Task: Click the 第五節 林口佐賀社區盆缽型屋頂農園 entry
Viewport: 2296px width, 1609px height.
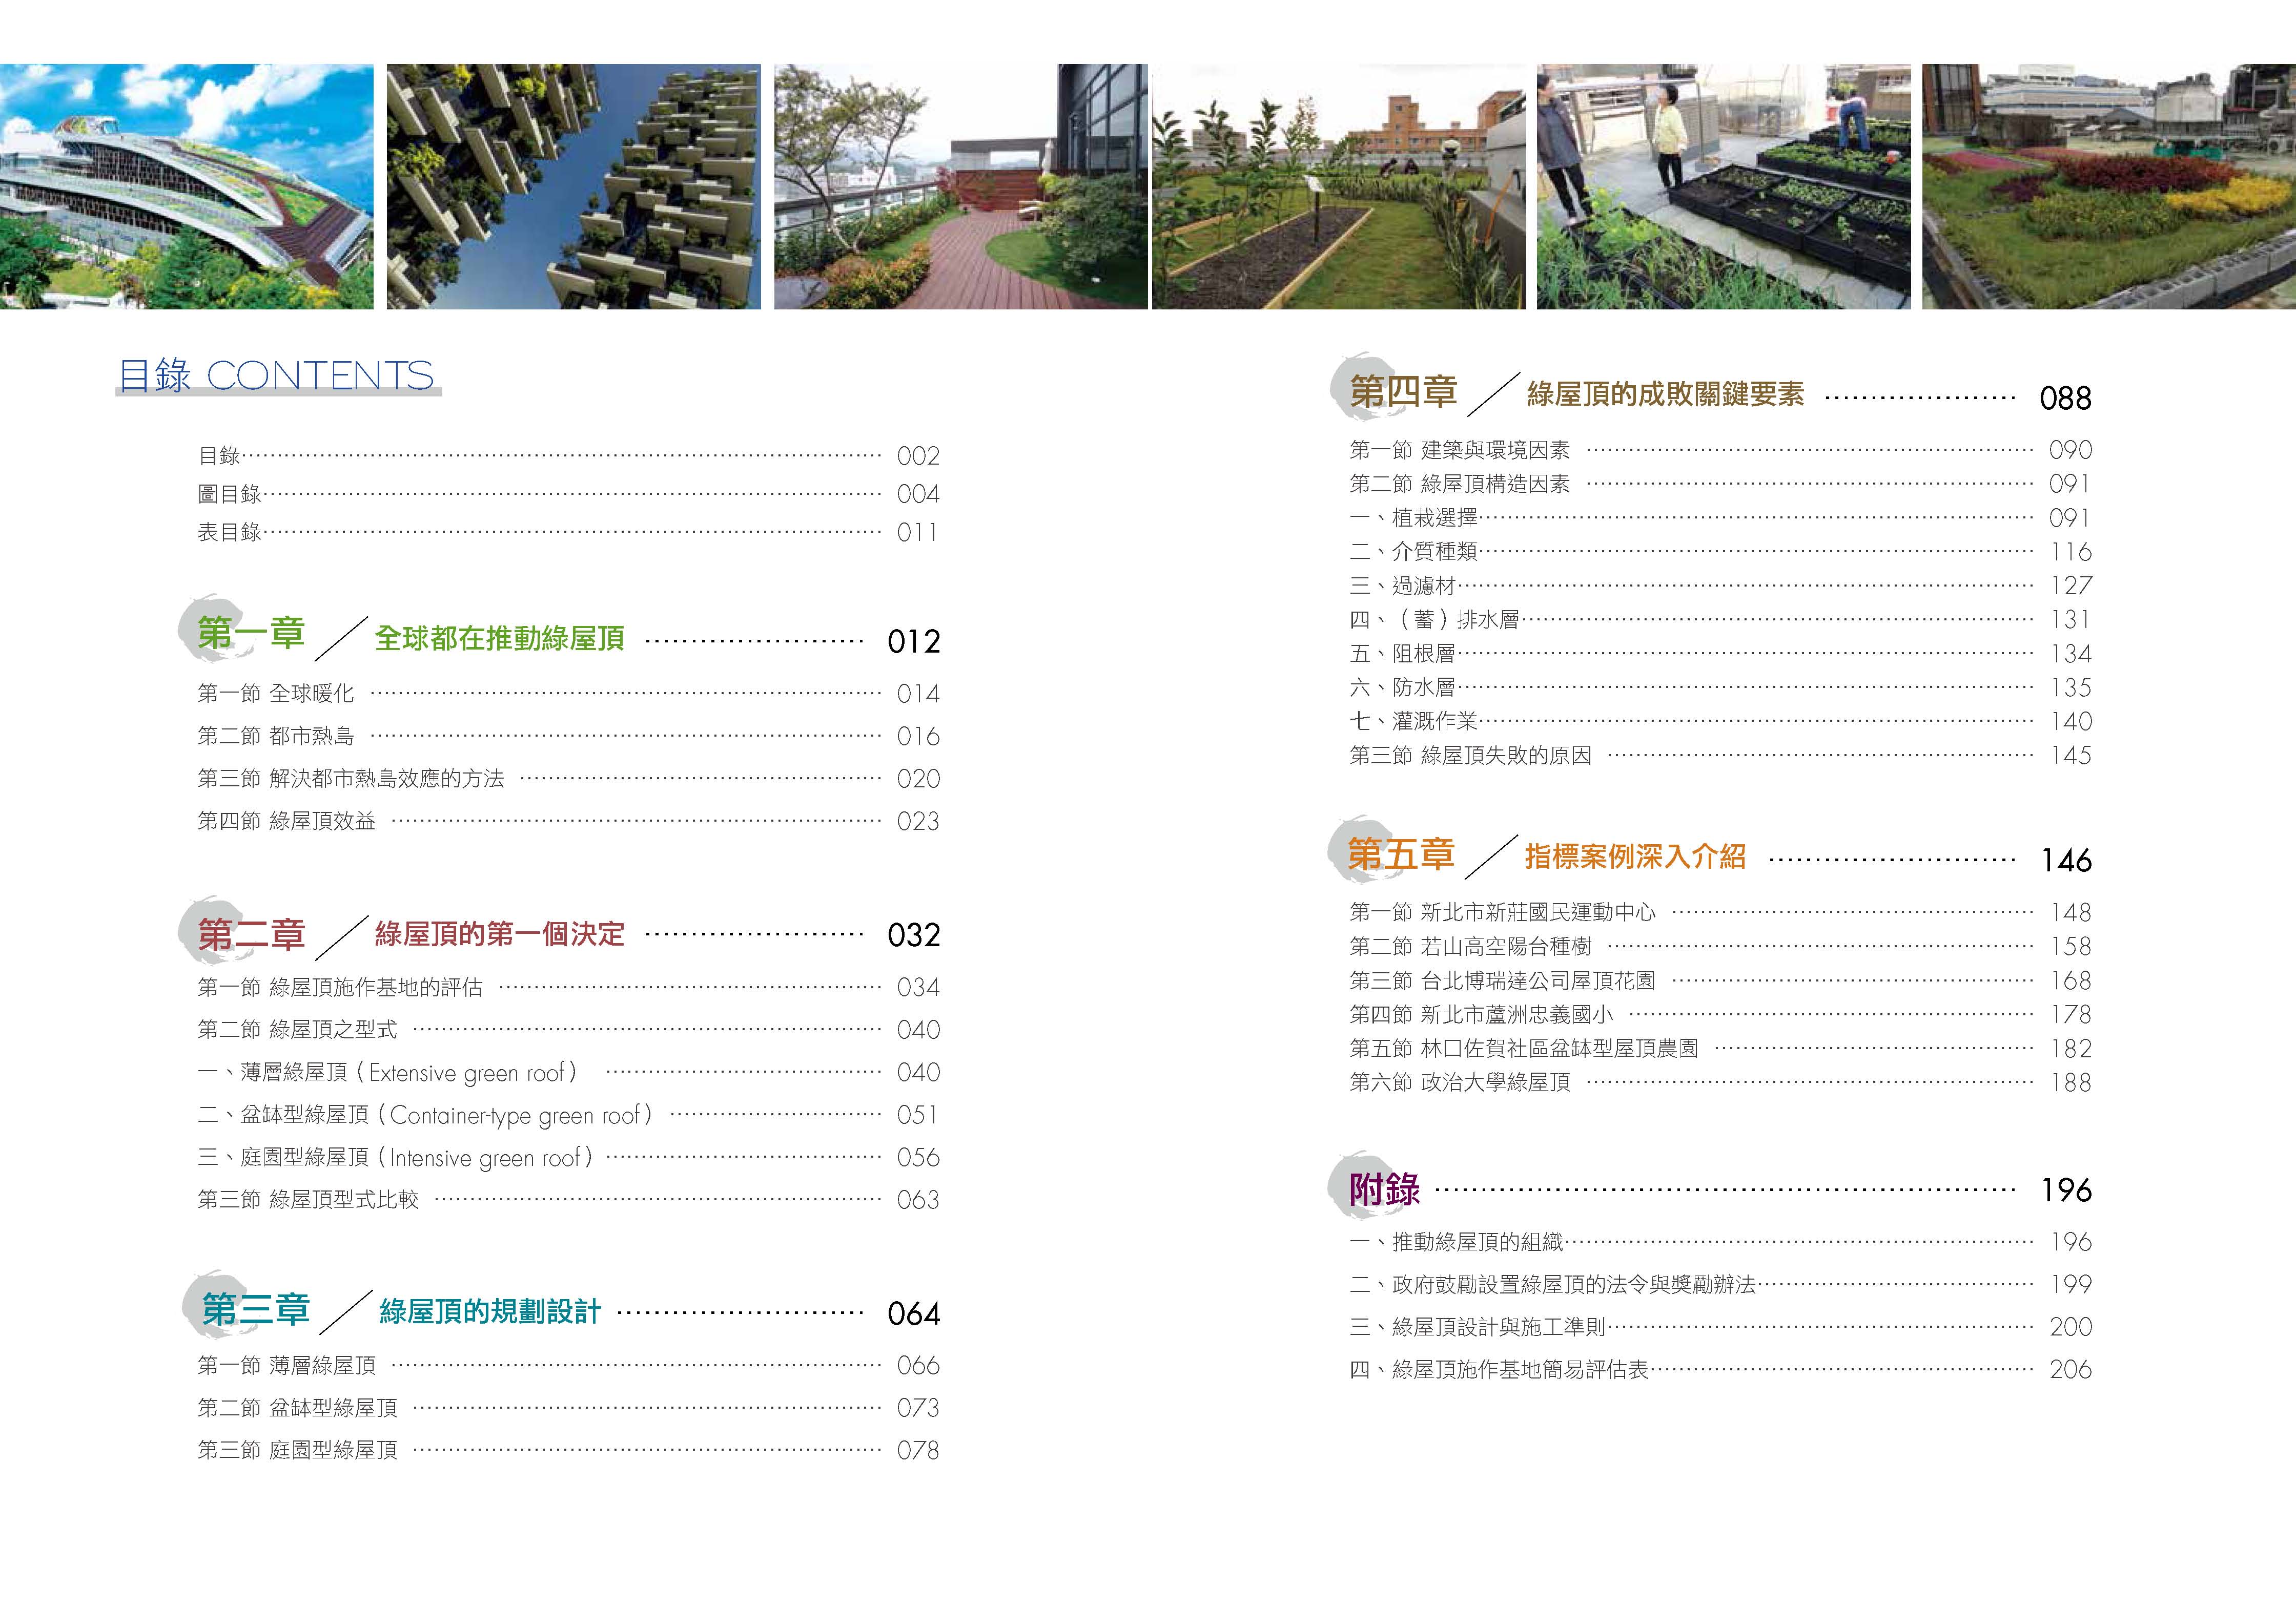Action: [1720, 1049]
